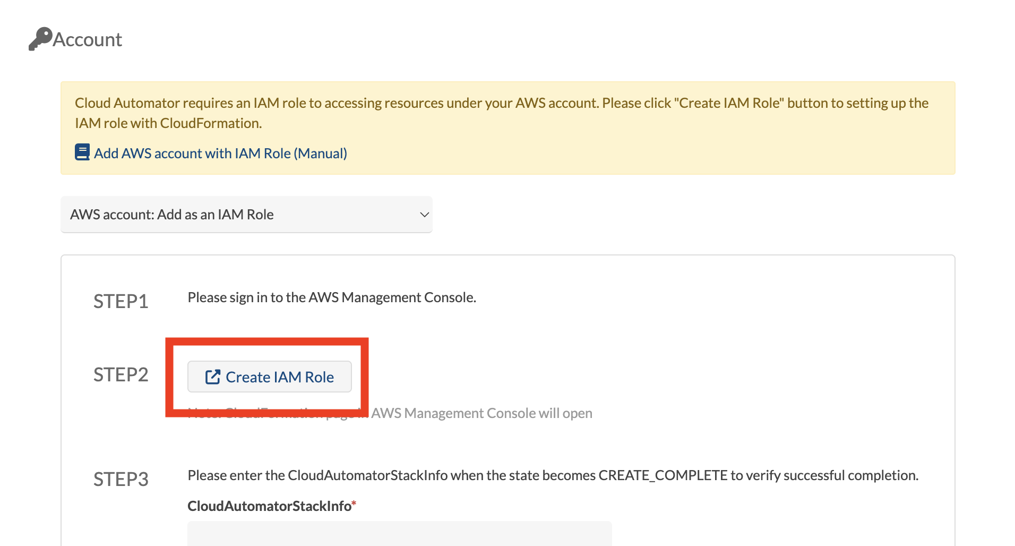
Task: Click the CREATE_COMPLETE instruction text
Action: click(553, 475)
